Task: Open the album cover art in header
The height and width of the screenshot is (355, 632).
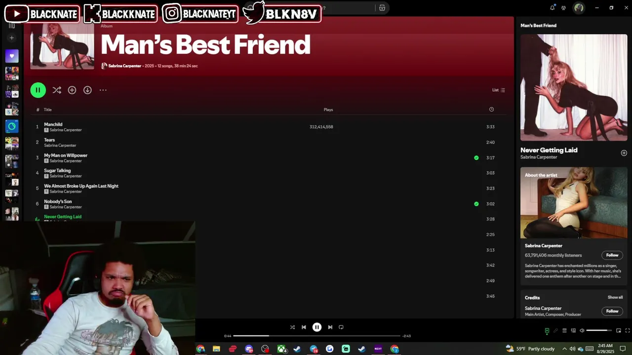Action: 62,45
